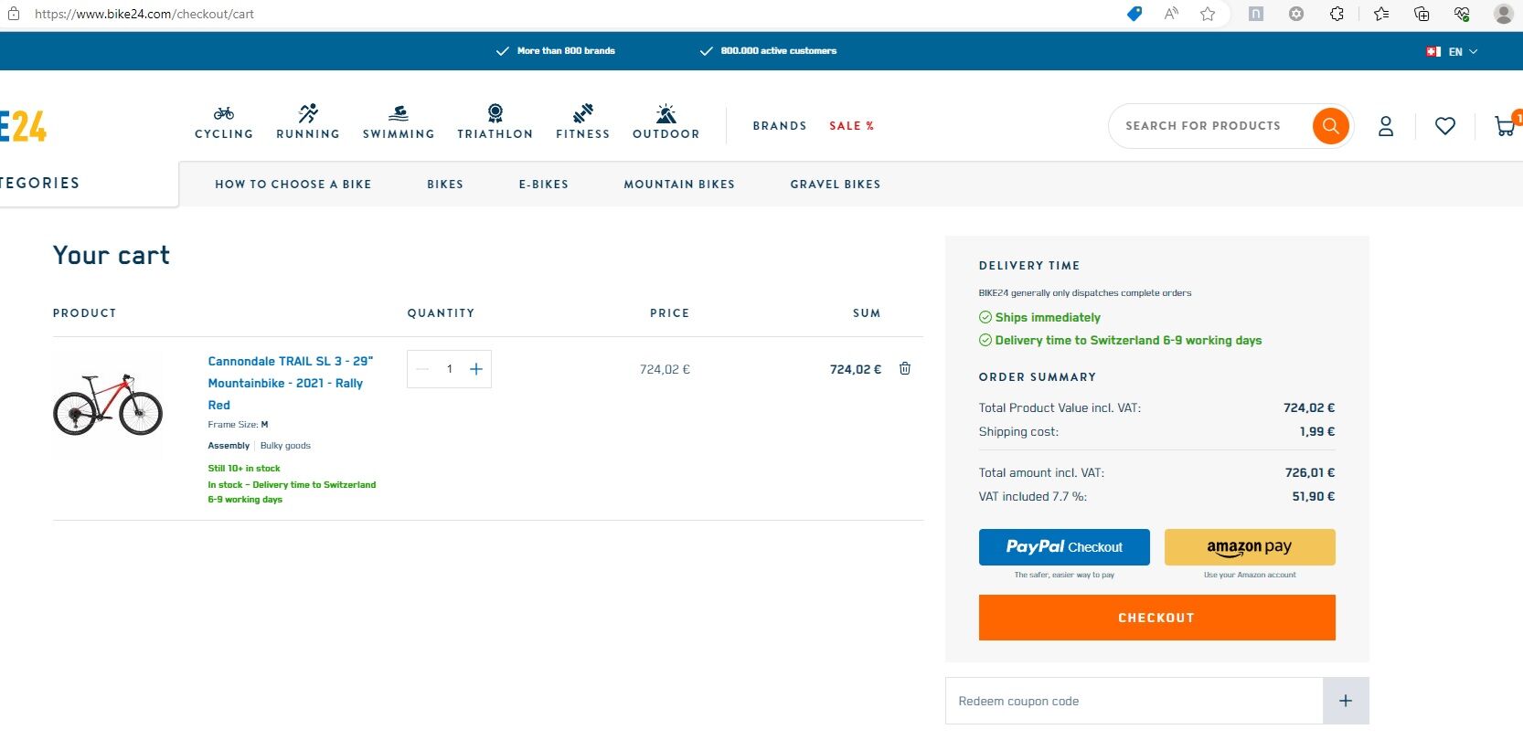Click the 'Bulky goods' label
Image resolution: width=1523 pixels, height=740 pixels.
click(x=285, y=446)
